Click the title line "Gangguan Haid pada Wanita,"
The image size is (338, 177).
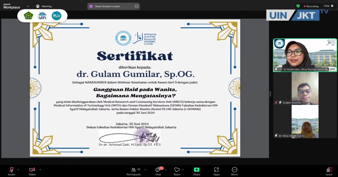pos(135,89)
